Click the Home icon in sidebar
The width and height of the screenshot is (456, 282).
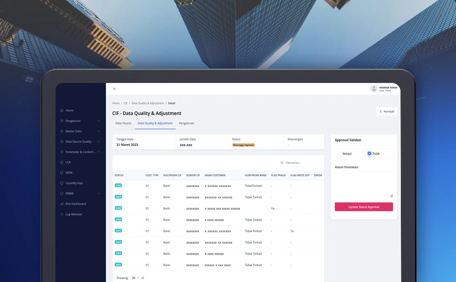(62, 110)
